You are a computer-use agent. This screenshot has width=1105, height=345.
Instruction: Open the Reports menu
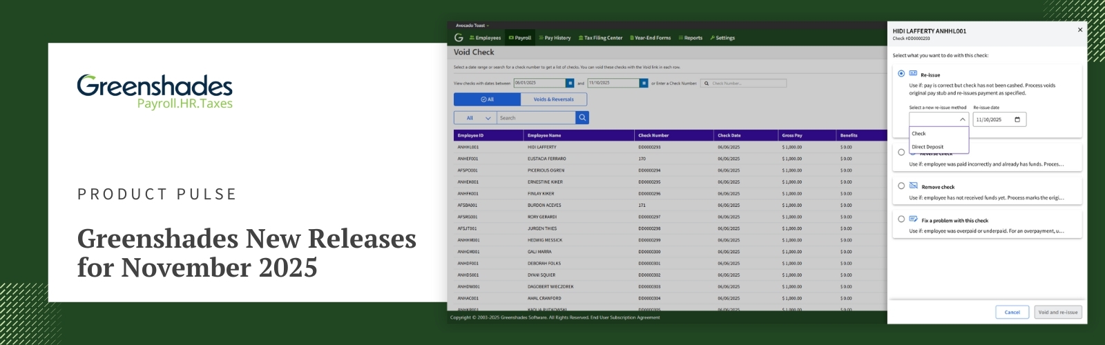coord(691,38)
